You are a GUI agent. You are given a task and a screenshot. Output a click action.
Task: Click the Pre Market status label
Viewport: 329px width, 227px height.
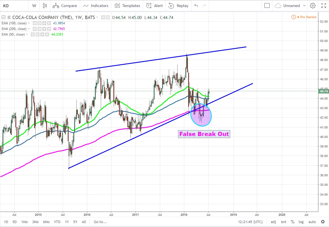tap(308, 17)
